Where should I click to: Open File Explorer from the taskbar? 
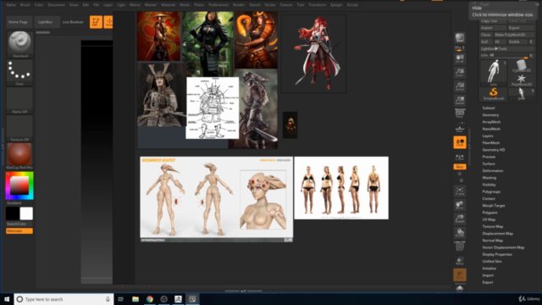[x=135, y=299]
